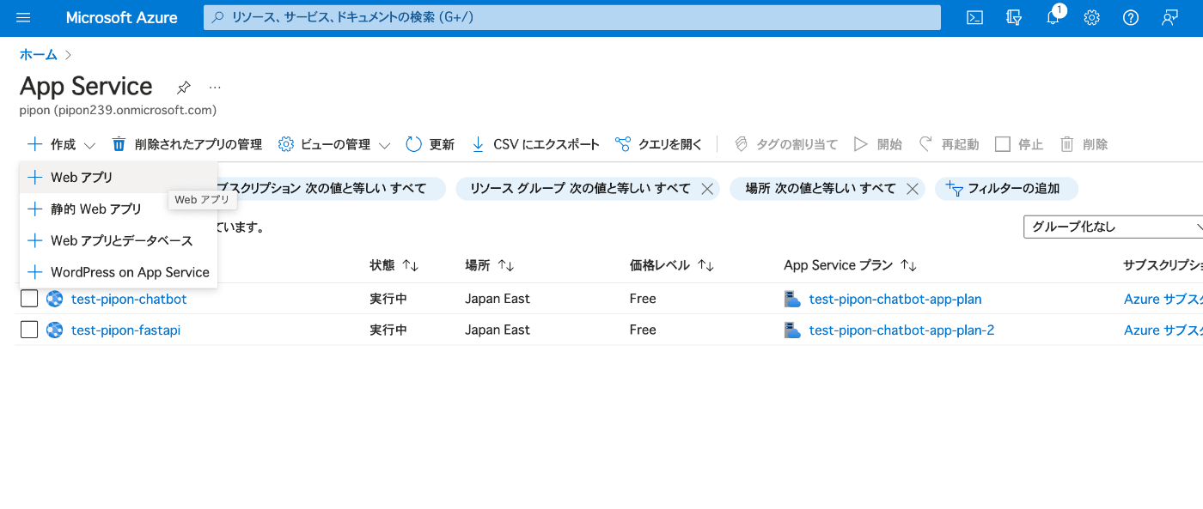Click the plan icon beside test-pipon-chatbot-app-plan-2
This screenshot has height=509, width=1203.
[x=792, y=330]
